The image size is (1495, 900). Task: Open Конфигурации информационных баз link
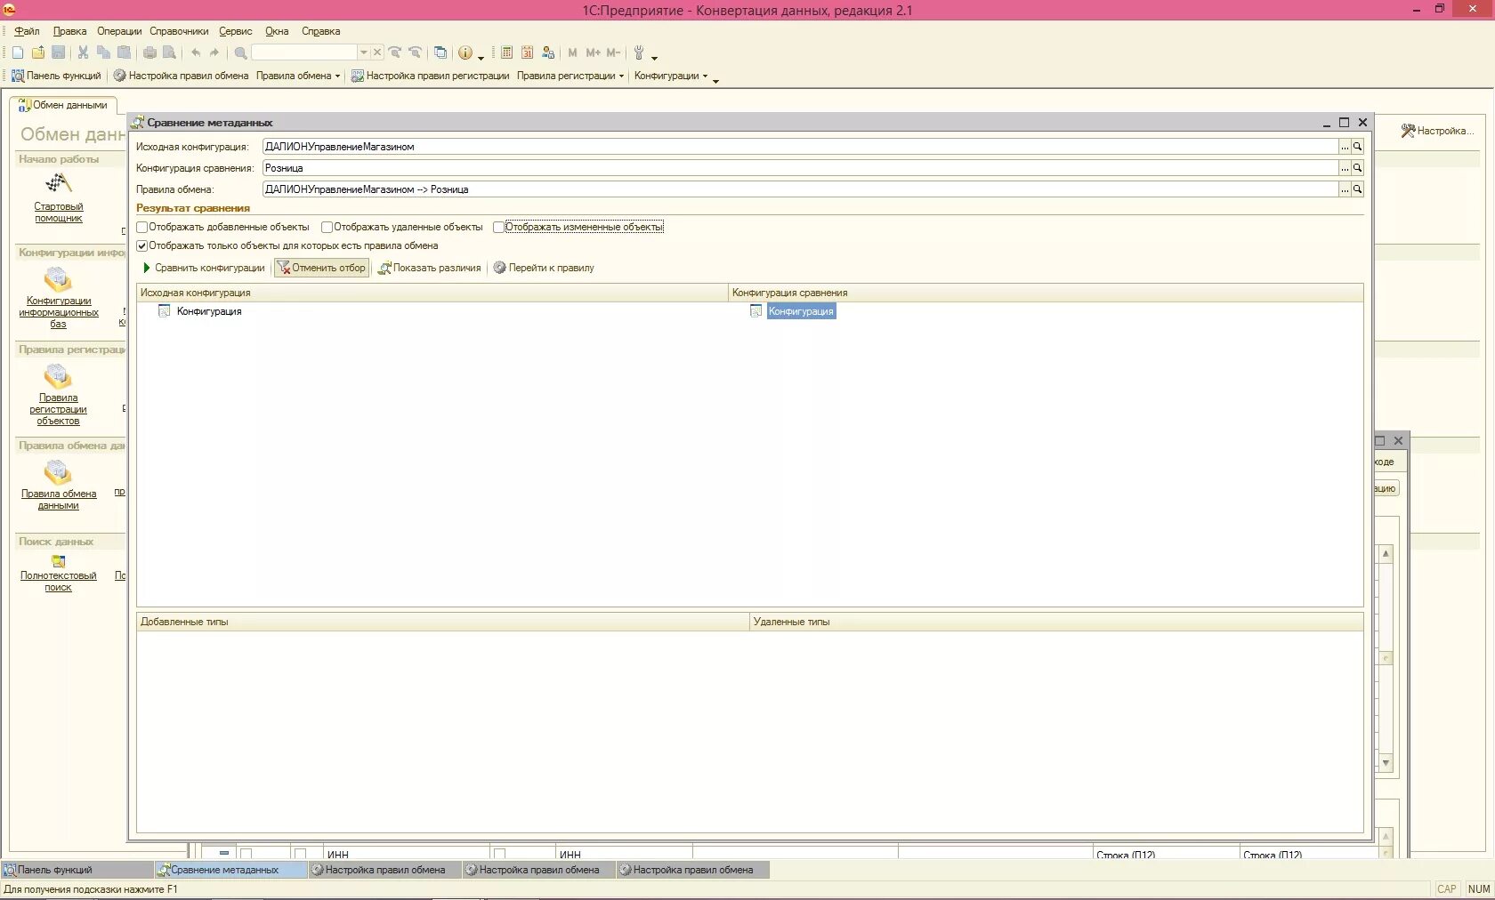click(59, 312)
